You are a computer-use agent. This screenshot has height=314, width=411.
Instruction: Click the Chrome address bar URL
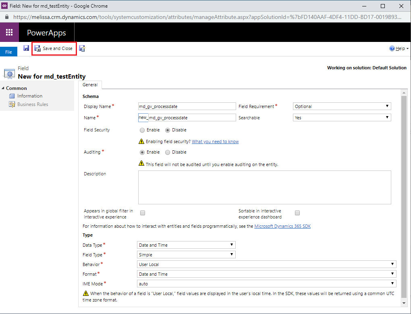(207, 17)
